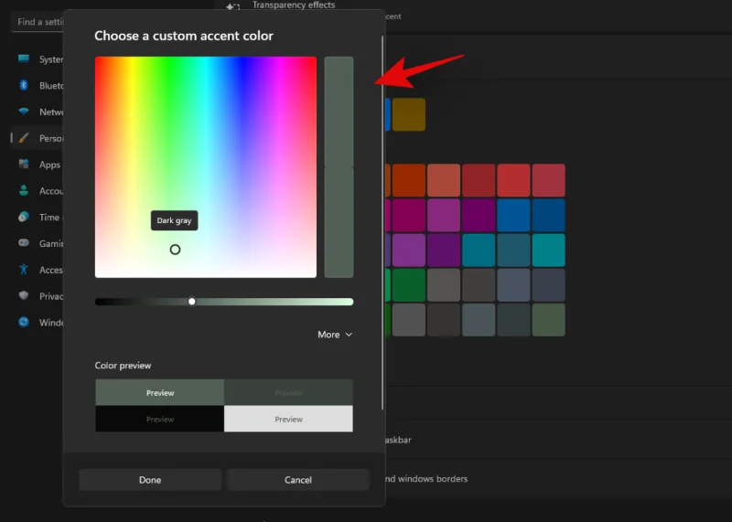This screenshot has height=522, width=732.
Task: Open Apps using its sidebar icon
Action: (x=24, y=165)
